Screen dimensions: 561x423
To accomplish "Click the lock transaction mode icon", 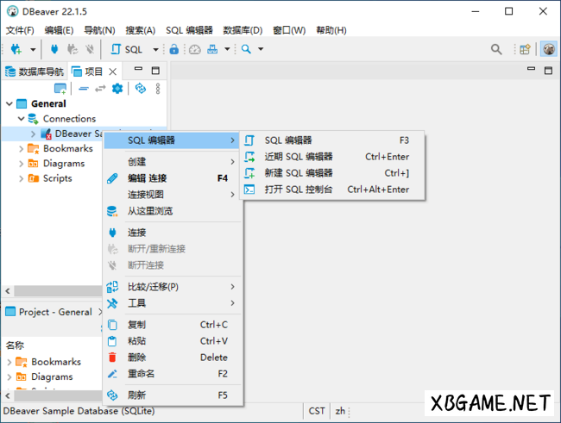I will pyautogui.click(x=174, y=49).
